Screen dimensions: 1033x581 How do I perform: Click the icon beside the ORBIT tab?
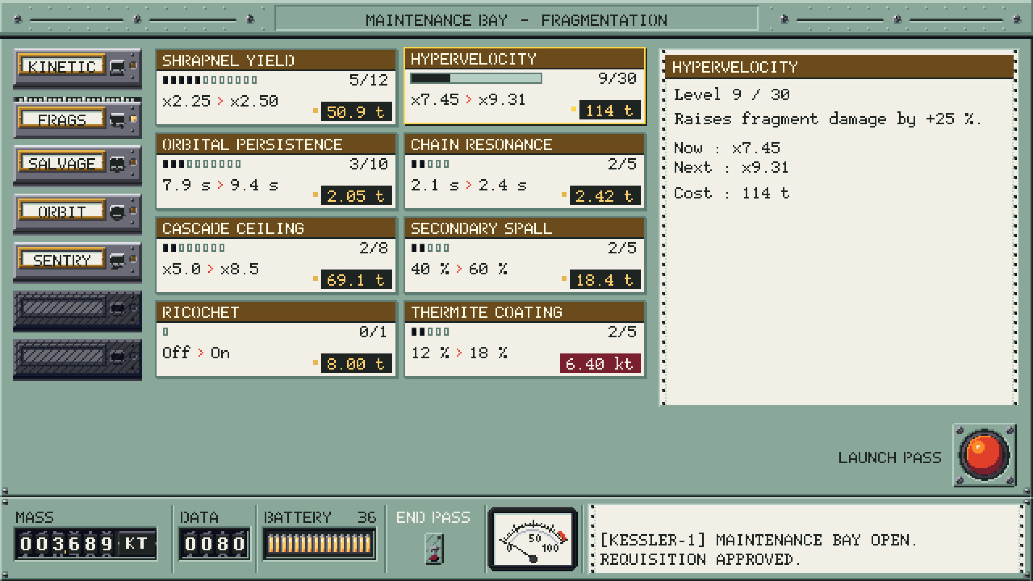click(117, 212)
